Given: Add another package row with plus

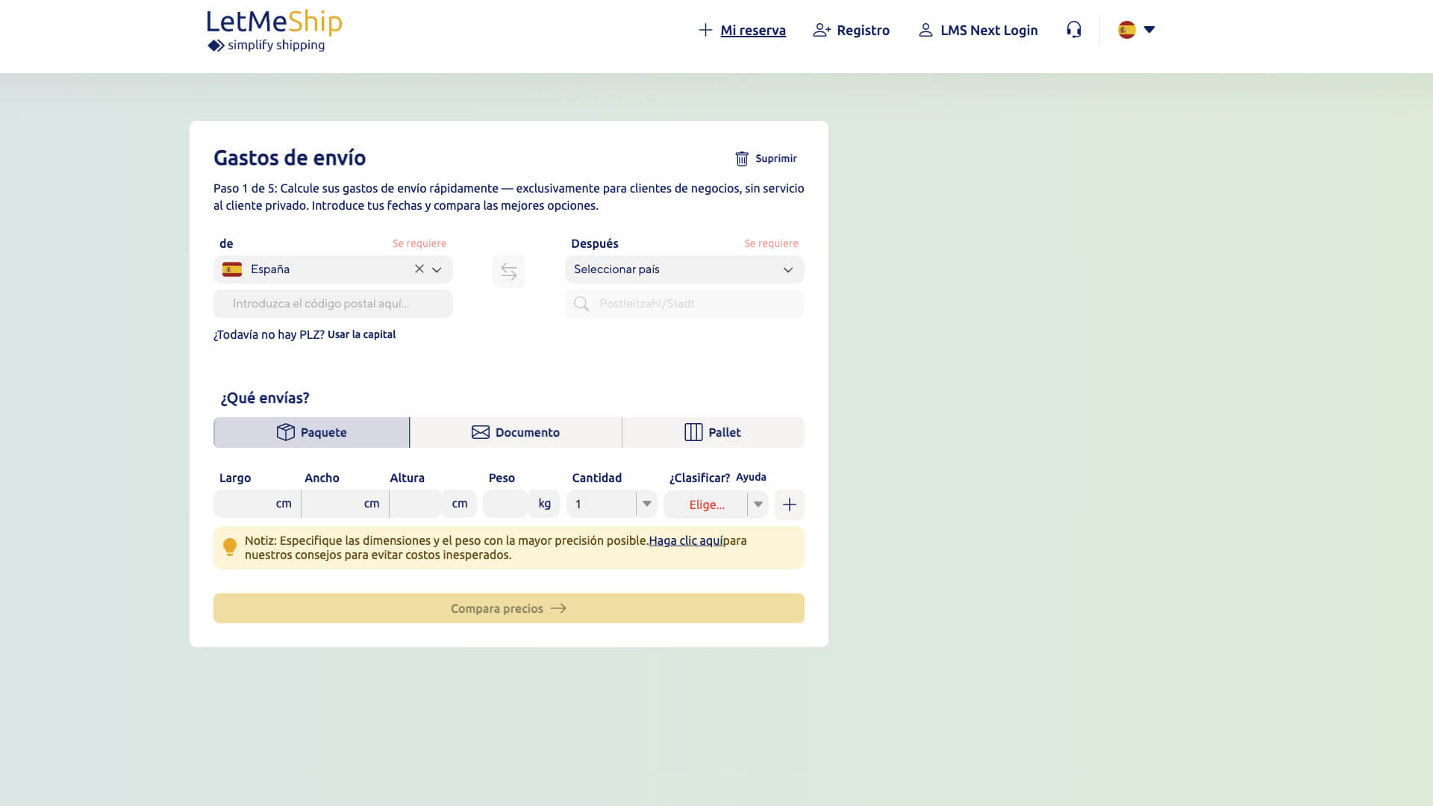Looking at the screenshot, I should pyautogui.click(x=789, y=504).
